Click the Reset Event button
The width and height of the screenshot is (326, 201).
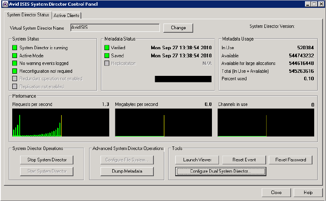pos(244,160)
